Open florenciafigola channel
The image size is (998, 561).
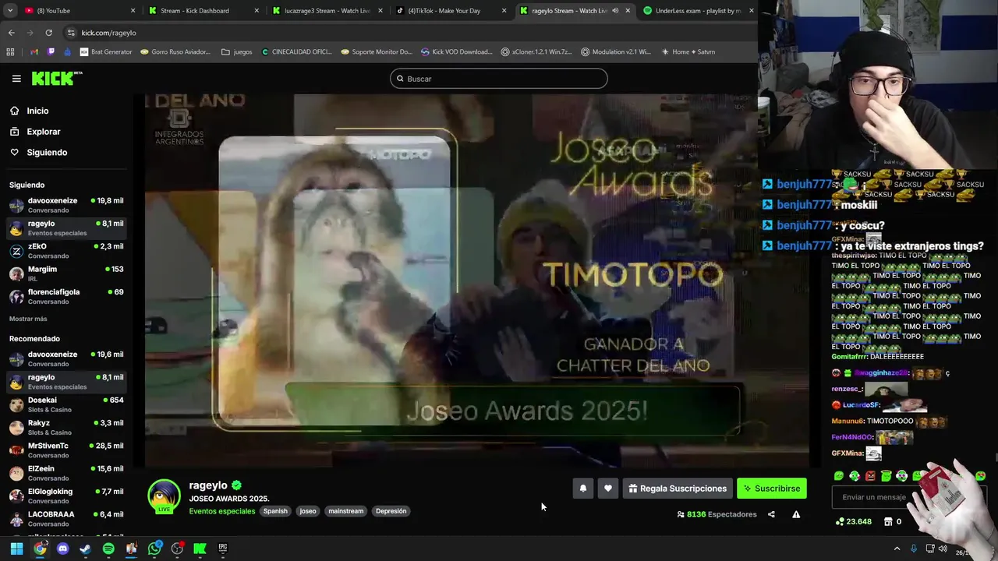(x=66, y=296)
